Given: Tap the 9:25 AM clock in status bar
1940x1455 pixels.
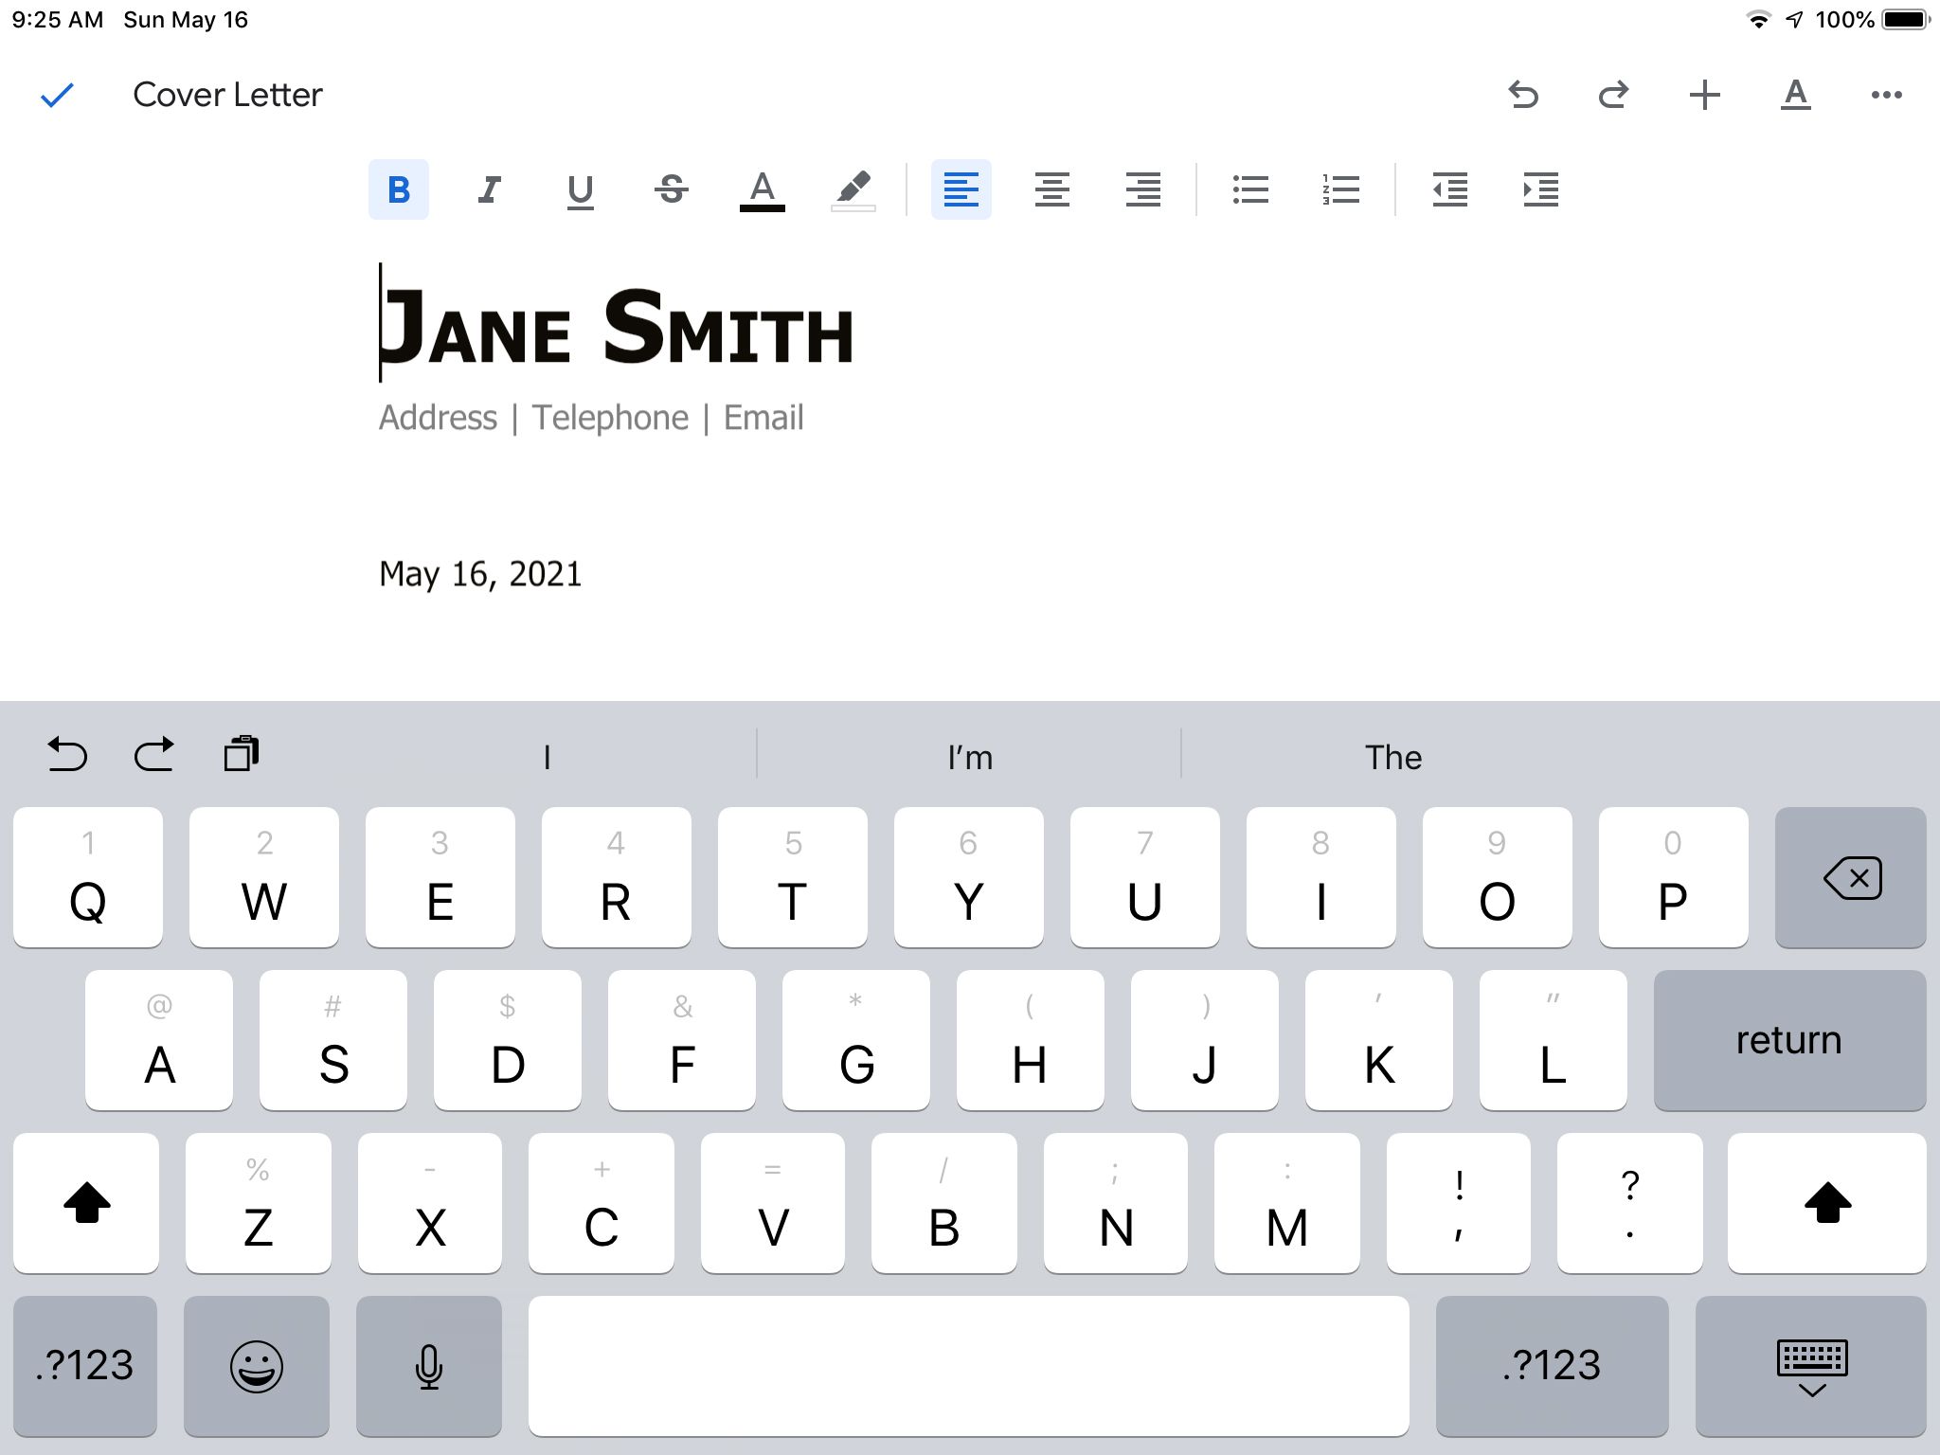Looking at the screenshot, I should [58, 20].
